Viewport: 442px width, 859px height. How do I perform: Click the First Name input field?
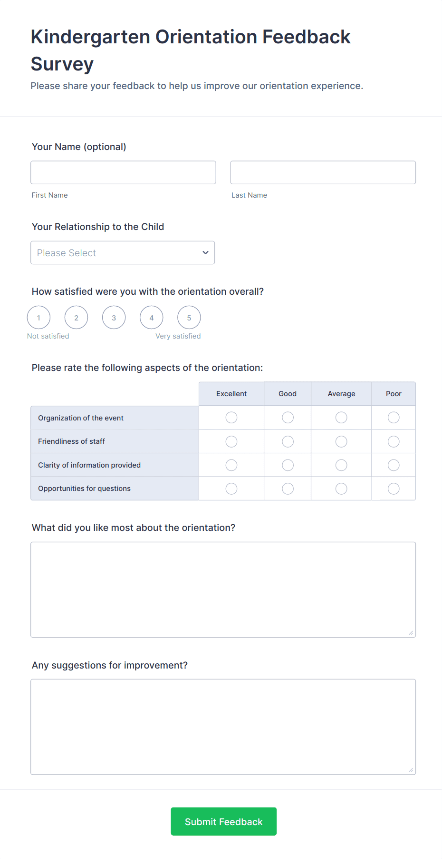coord(123,172)
